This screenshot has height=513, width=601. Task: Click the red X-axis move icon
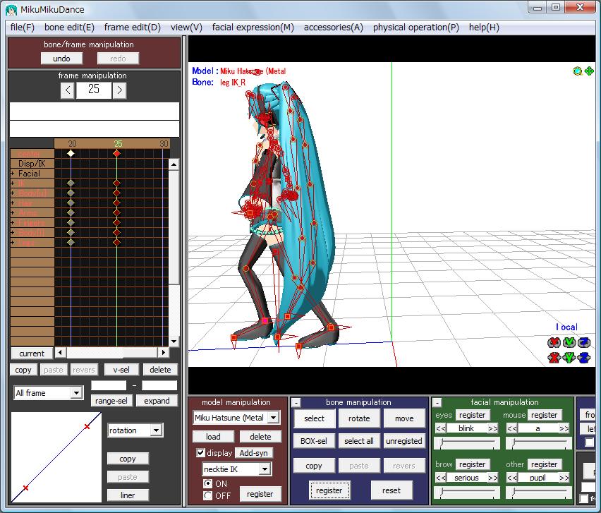coord(554,358)
